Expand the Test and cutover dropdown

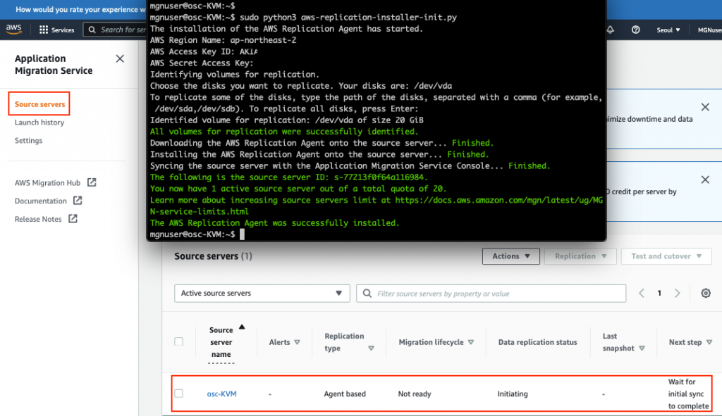tap(666, 256)
